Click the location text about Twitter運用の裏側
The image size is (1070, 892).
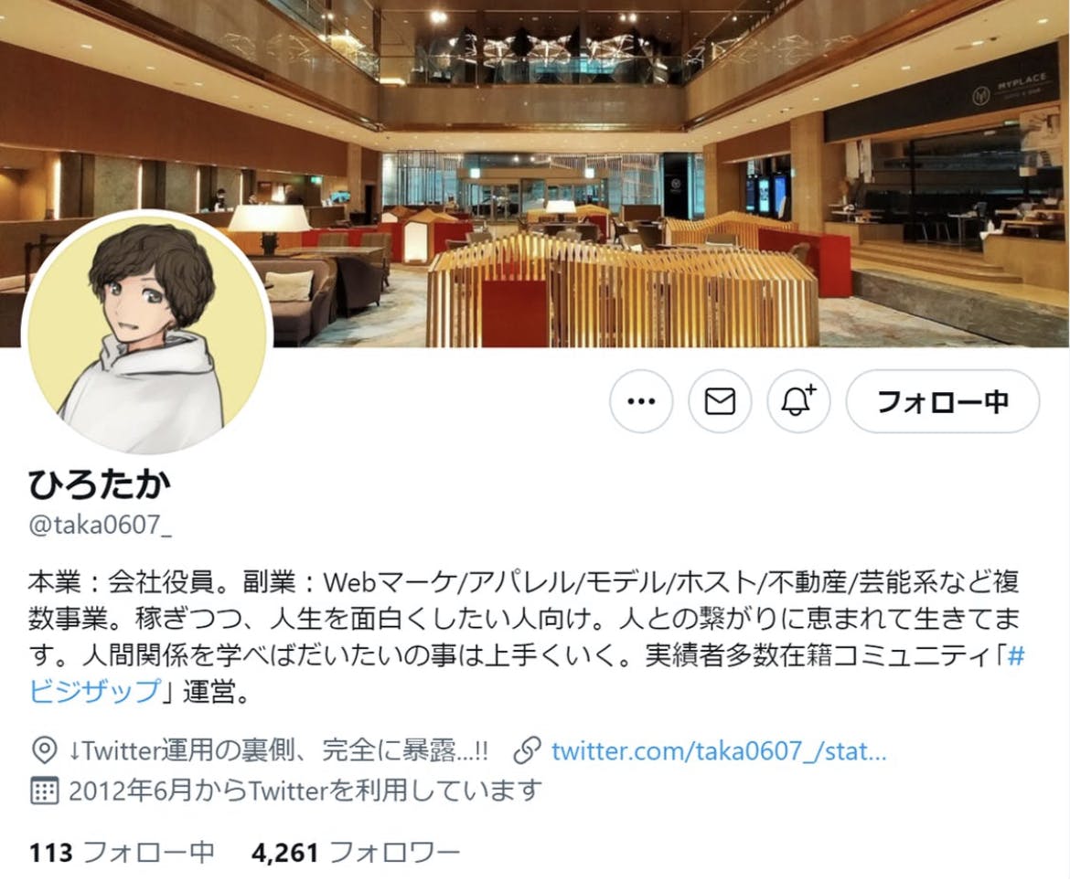pos(278,751)
